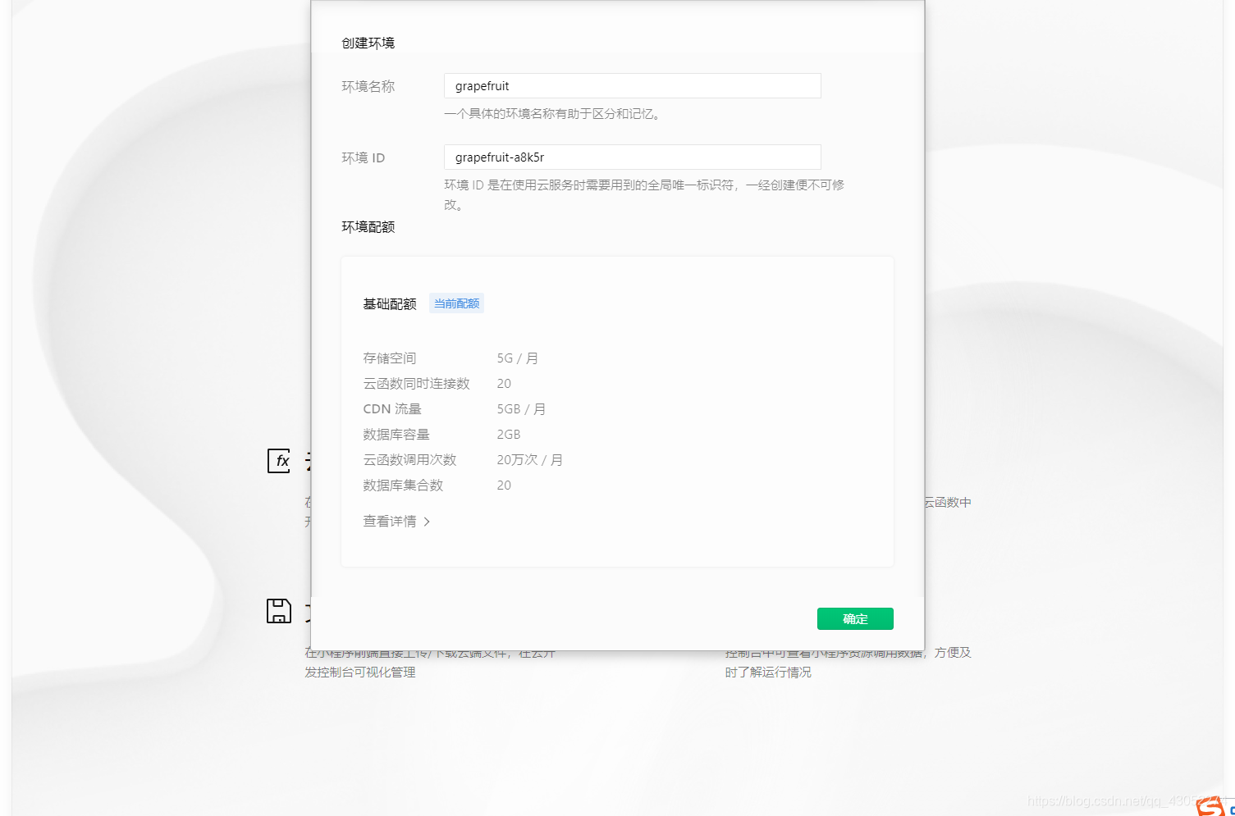1235x816 pixels.
Task: Click the 20万次 / 月 value
Action: coord(530,460)
